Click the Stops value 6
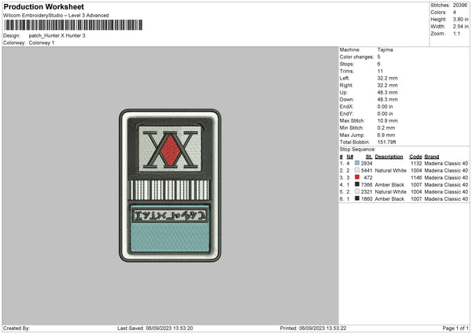Screen dimensions: 472x334 (x=378, y=64)
